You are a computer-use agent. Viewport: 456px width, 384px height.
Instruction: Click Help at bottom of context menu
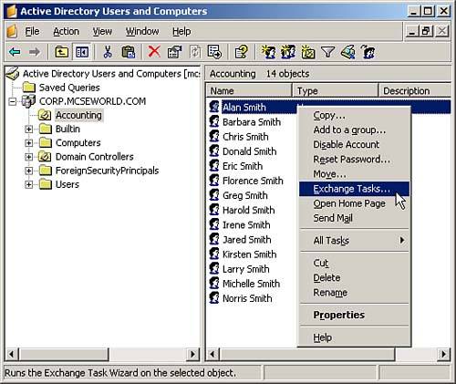(354, 337)
